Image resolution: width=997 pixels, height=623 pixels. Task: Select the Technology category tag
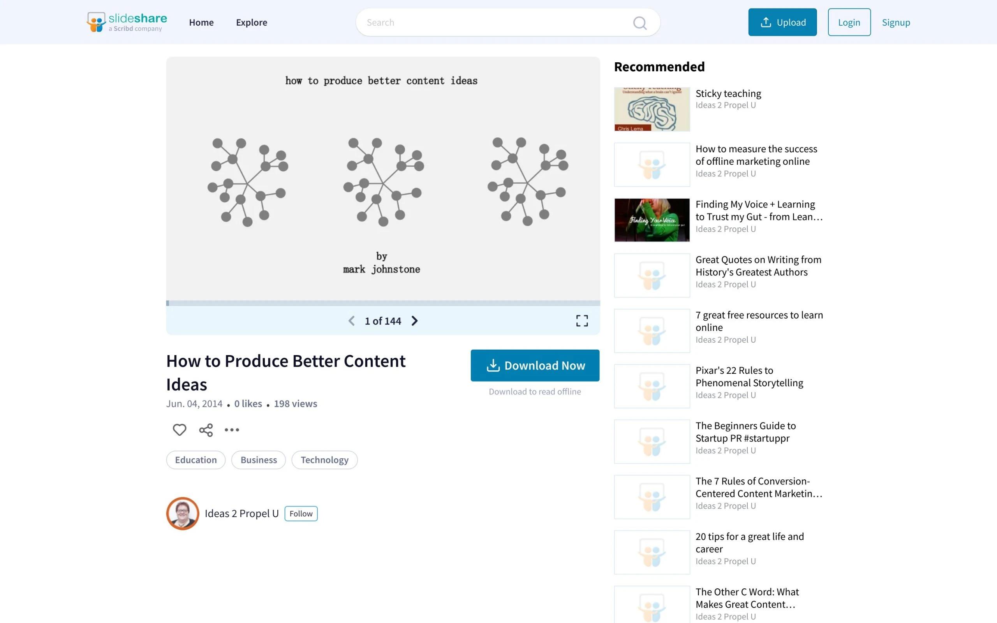[324, 460]
